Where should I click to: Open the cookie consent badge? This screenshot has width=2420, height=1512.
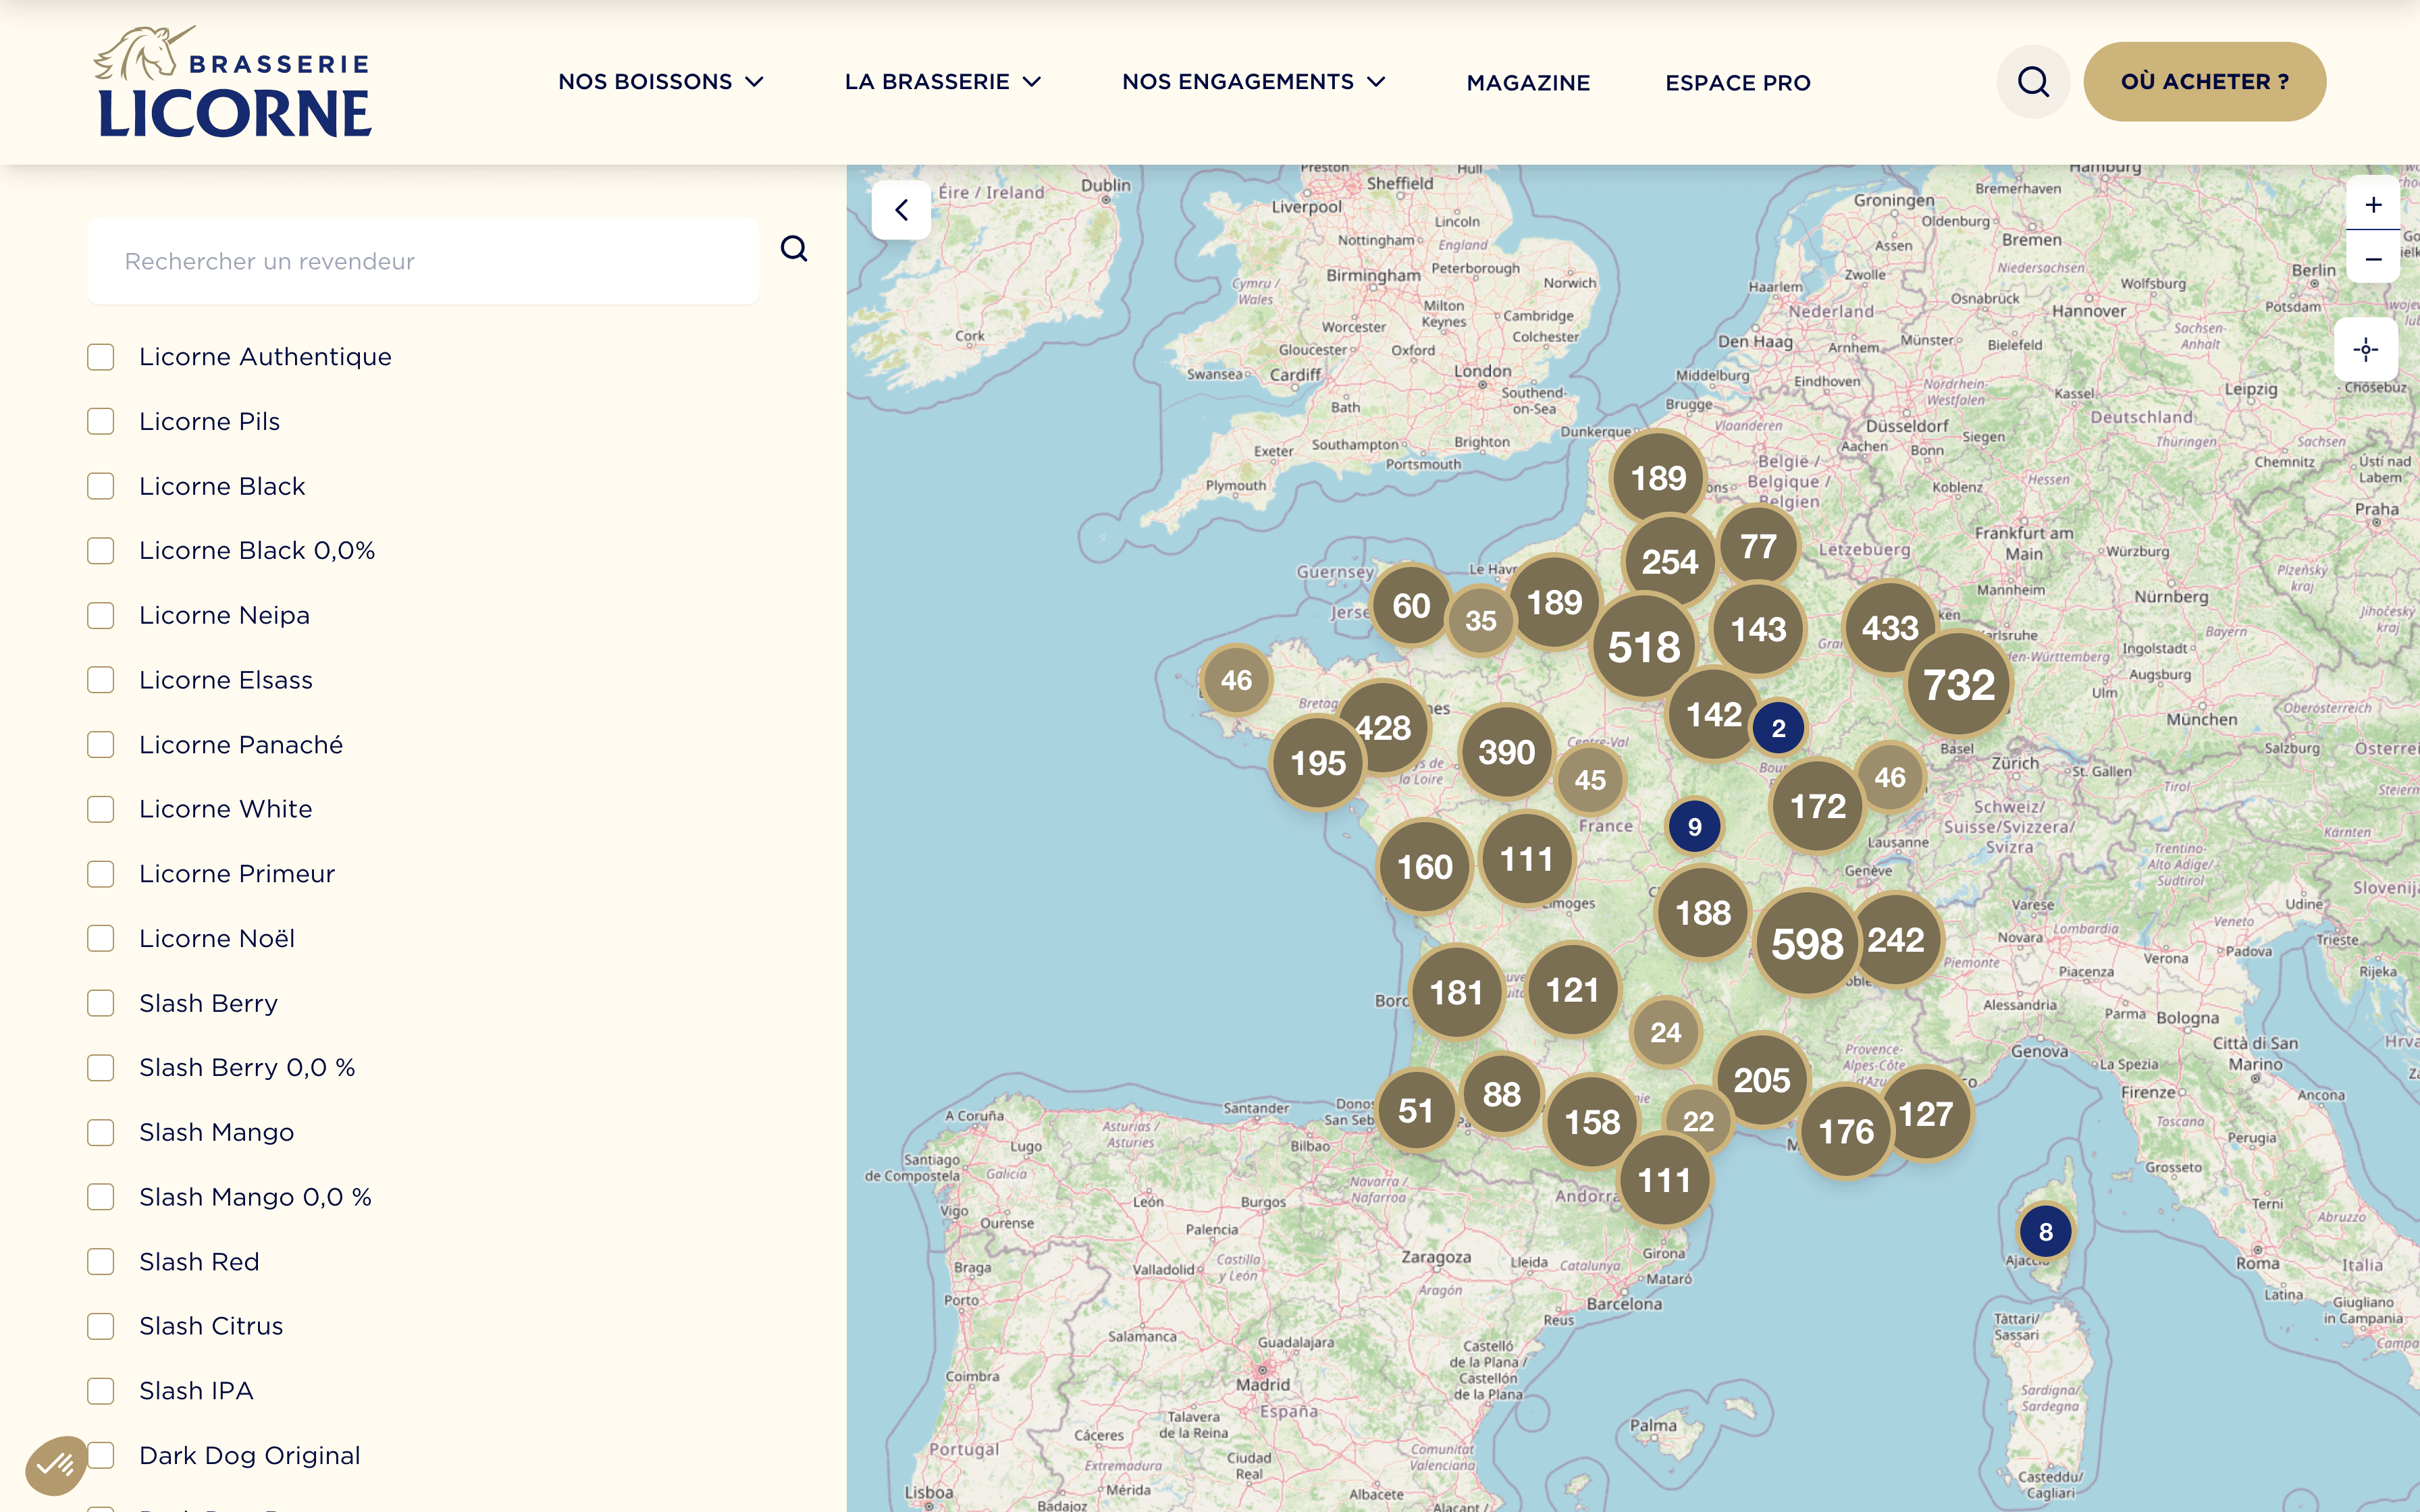click(56, 1465)
